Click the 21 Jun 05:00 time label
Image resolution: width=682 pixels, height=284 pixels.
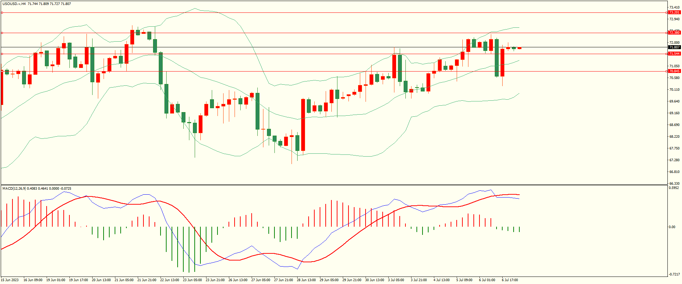pyautogui.click(x=124, y=280)
